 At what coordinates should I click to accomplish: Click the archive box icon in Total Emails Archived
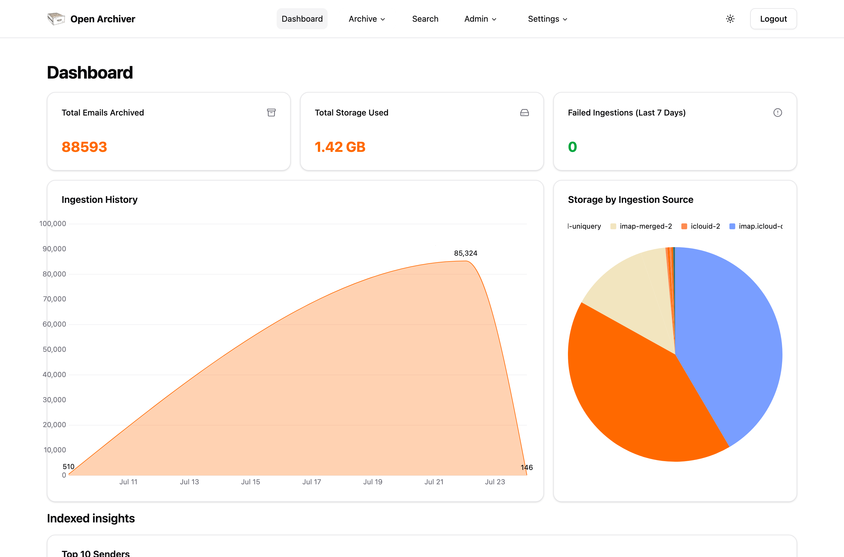271,113
